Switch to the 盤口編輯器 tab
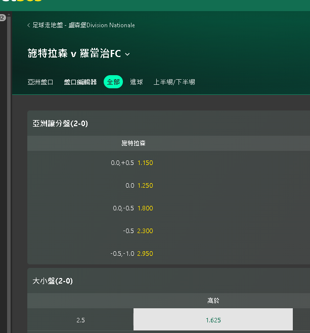The width and height of the screenshot is (310, 333). click(x=80, y=82)
